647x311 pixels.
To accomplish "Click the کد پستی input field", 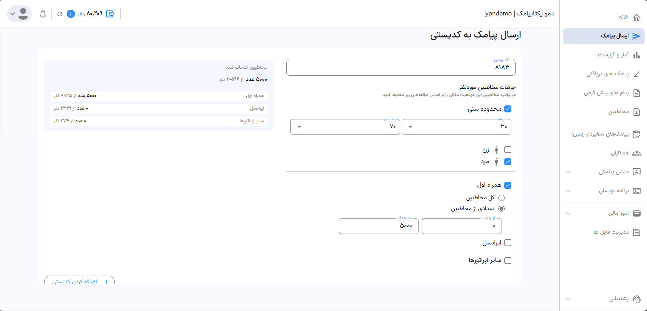I will coord(401,68).
